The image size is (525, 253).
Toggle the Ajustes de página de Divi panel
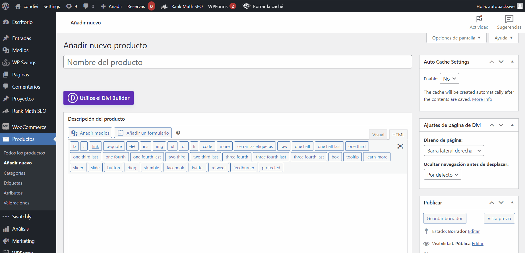click(512, 125)
